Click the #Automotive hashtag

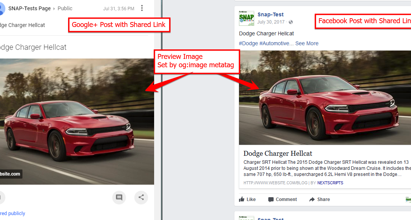point(274,43)
